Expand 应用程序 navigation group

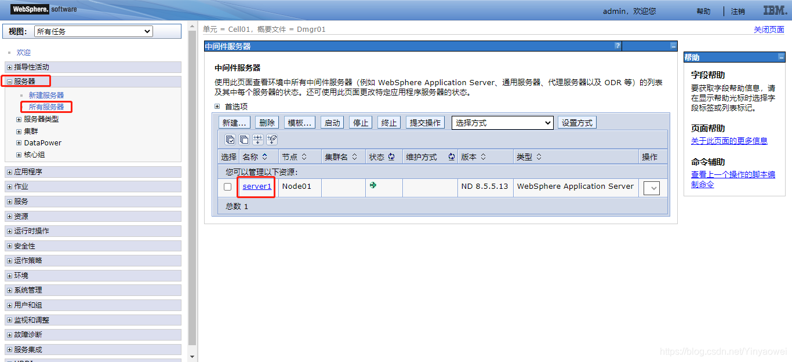click(9, 172)
